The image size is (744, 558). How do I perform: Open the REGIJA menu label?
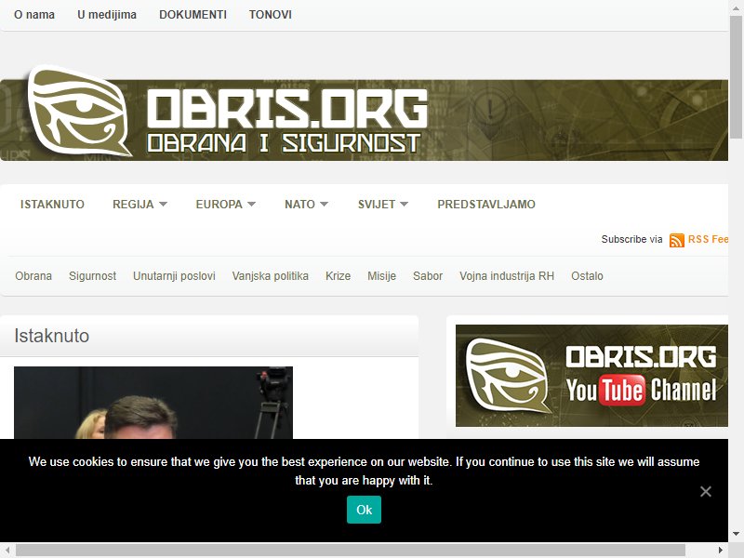[x=133, y=205]
